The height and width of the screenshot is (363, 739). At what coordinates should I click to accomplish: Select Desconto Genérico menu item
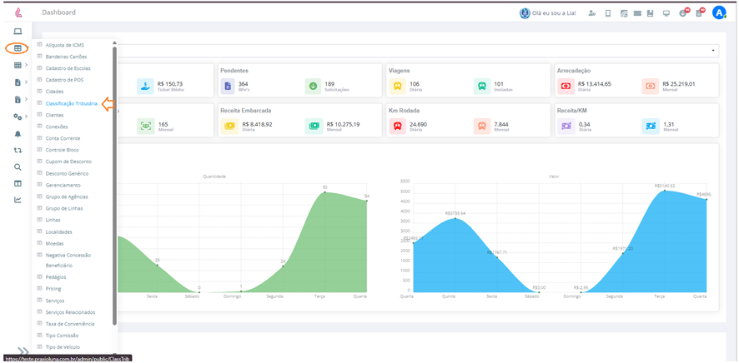tap(67, 173)
